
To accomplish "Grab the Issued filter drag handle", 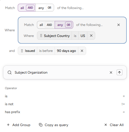I will (x=22, y=51).
